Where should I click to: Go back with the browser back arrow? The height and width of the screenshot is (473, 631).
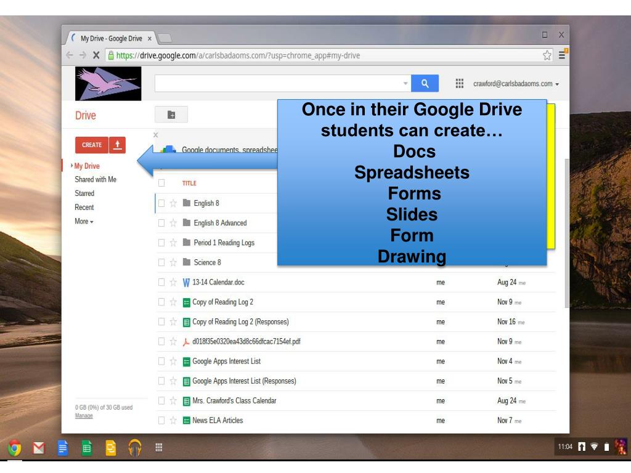pos(70,55)
